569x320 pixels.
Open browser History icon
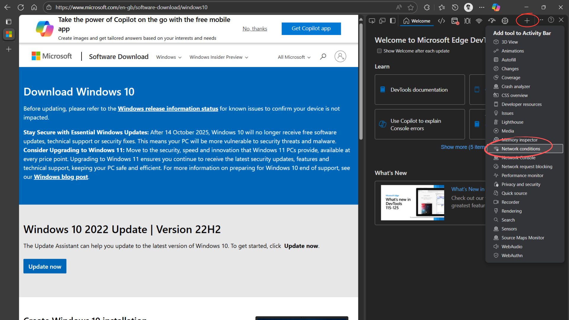pyautogui.click(x=455, y=7)
